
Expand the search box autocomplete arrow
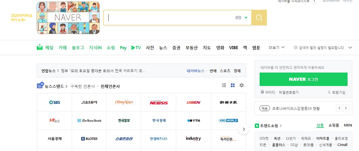click(246, 18)
